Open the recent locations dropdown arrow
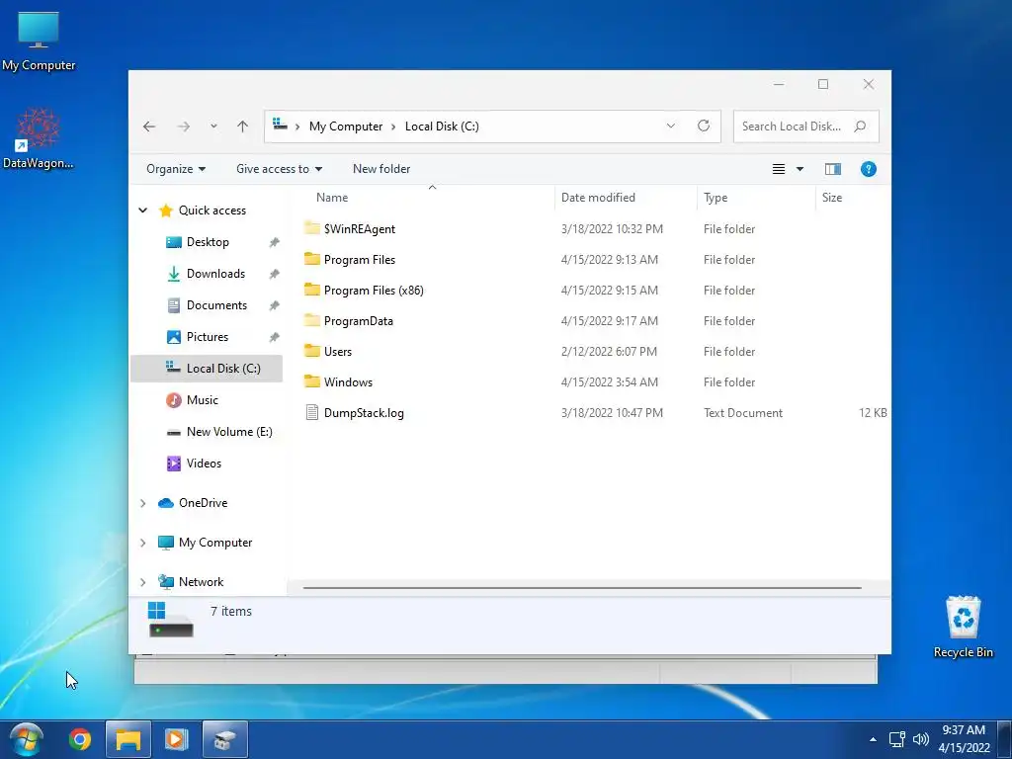Viewport: 1012px width, 759px height. click(213, 126)
